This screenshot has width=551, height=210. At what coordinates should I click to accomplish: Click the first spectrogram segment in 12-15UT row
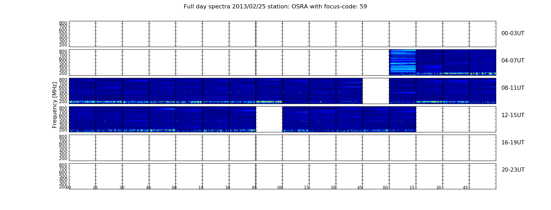pos(82,119)
